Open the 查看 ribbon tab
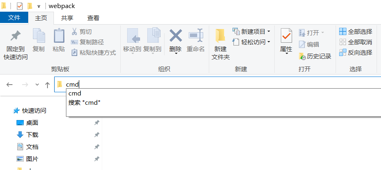This screenshot has width=381, height=170. pyautogui.click(x=93, y=18)
